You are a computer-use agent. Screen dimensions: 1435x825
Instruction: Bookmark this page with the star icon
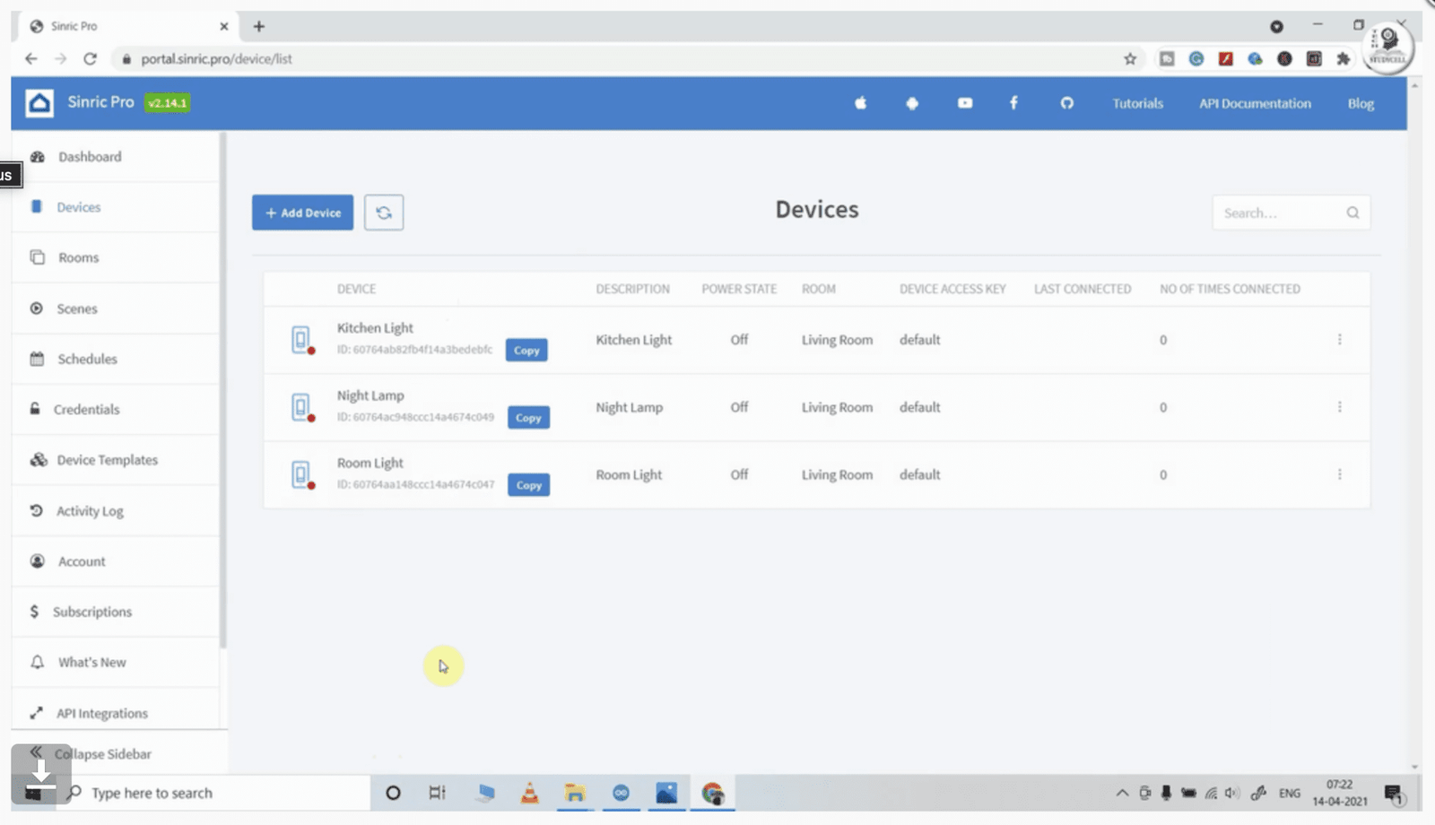click(x=1130, y=59)
